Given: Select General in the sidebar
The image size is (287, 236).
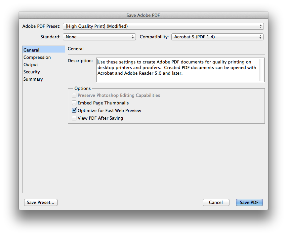Looking at the screenshot, I should (31, 50).
